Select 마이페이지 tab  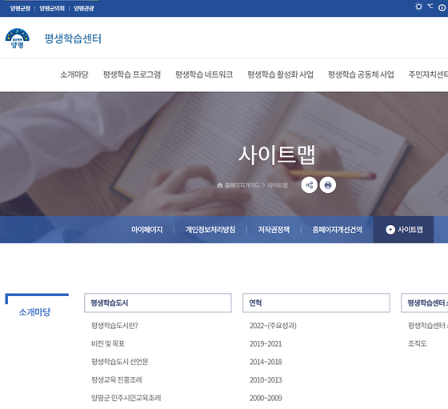147,230
